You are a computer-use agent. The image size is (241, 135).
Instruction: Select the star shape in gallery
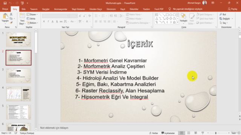[174, 22]
